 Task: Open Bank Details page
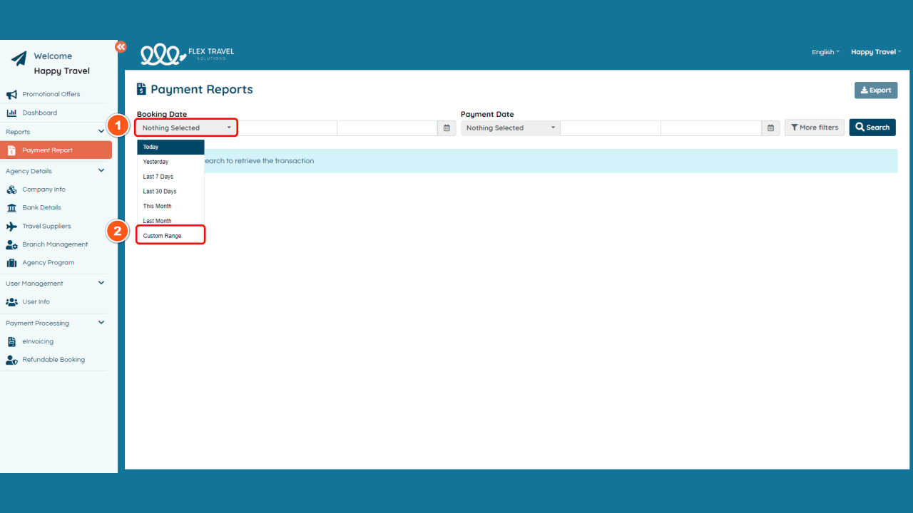pyautogui.click(x=41, y=208)
